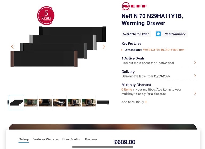
Task: Select the green kitchen oven thumbnail
Action: [x=31, y=103]
